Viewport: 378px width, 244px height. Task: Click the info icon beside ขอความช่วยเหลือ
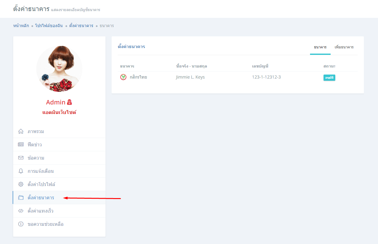click(x=21, y=224)
